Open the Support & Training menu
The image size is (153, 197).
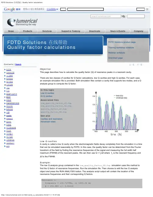(71, 31)
